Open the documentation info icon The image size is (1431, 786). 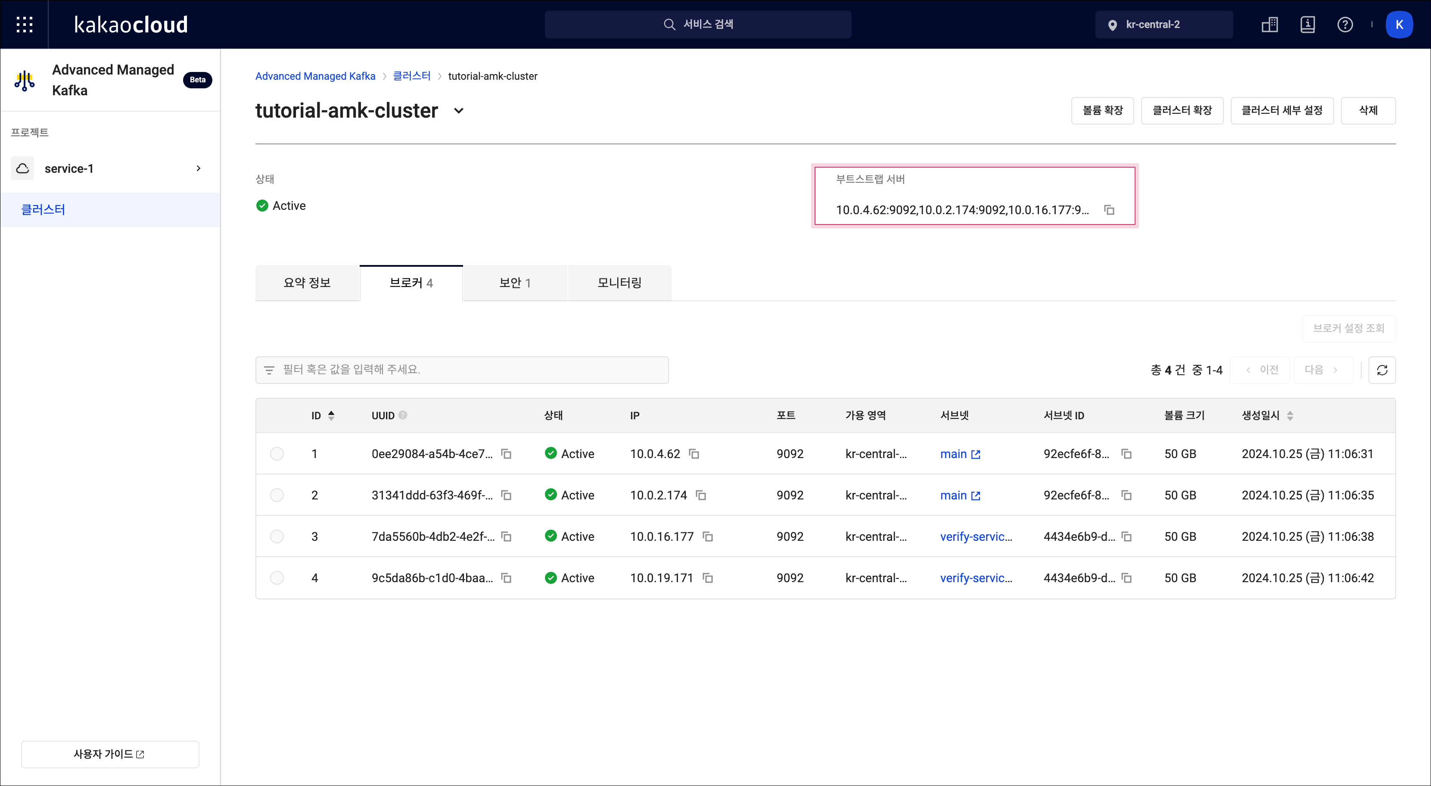(1307, 25)
